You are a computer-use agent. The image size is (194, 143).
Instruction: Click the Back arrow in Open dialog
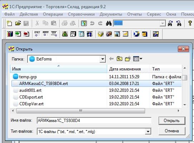pos(111,59)
